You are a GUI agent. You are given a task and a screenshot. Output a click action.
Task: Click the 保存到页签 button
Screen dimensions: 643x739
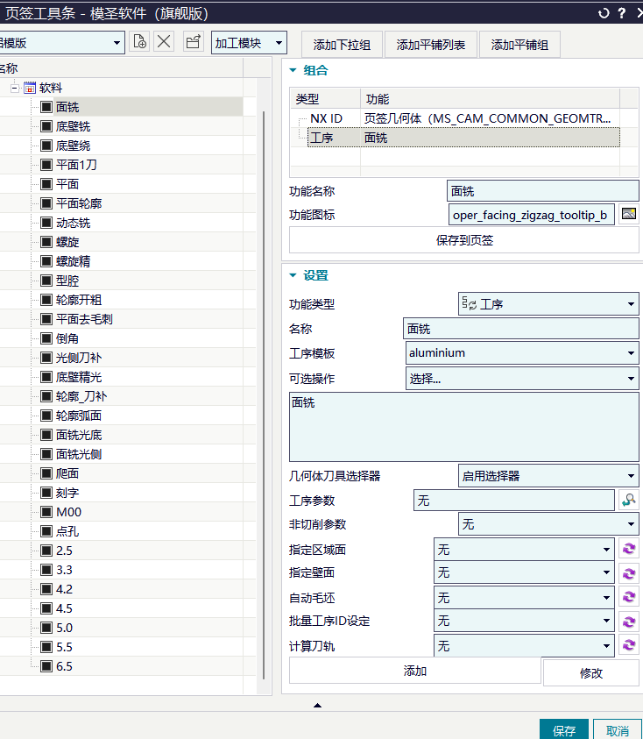click(x=464, y=240)
